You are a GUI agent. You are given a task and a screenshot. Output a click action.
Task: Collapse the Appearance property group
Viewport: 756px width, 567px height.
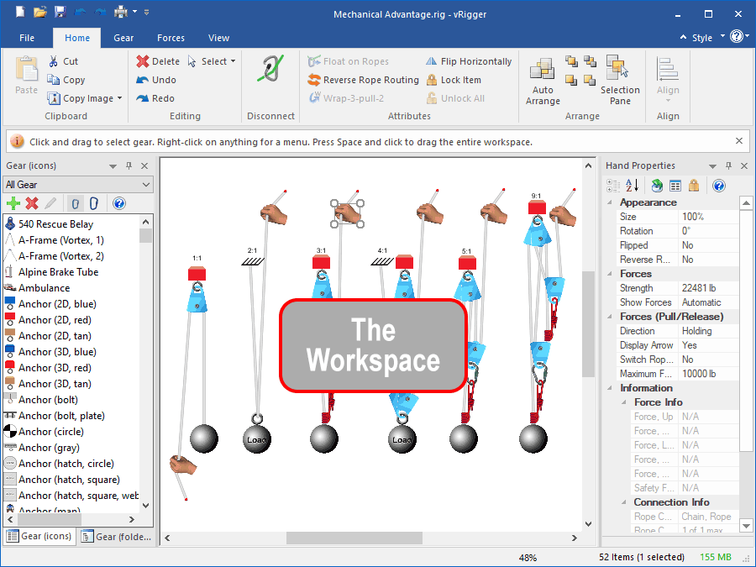tap(611, 202)
